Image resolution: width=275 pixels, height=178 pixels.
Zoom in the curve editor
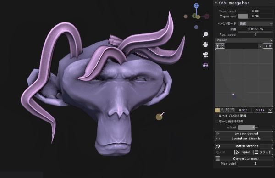click(217, 46)
